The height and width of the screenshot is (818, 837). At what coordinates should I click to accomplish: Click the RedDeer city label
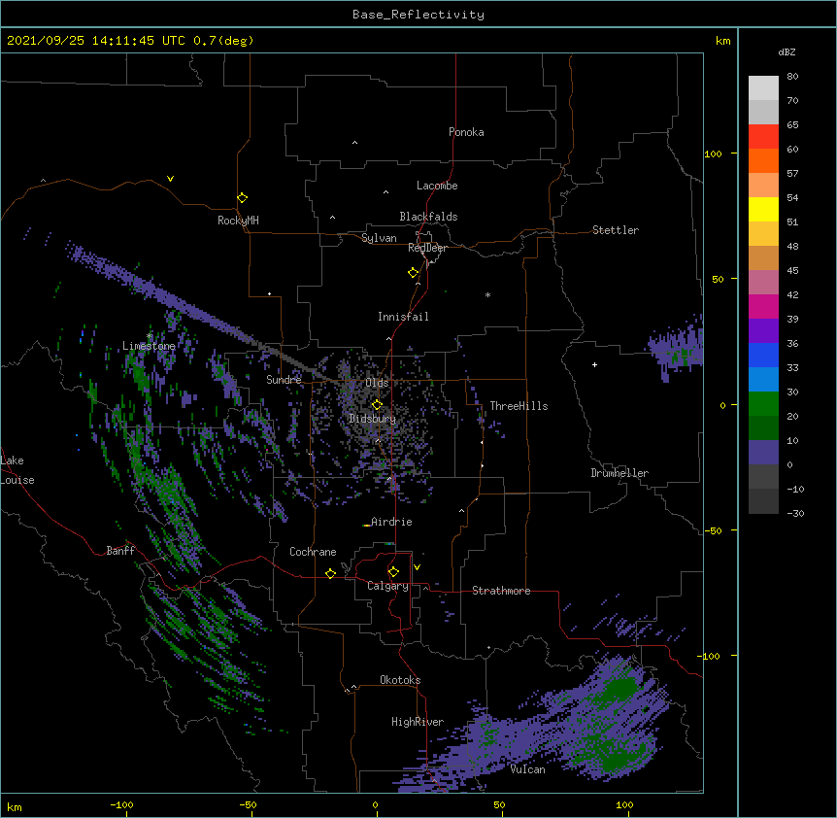point(427,248)
